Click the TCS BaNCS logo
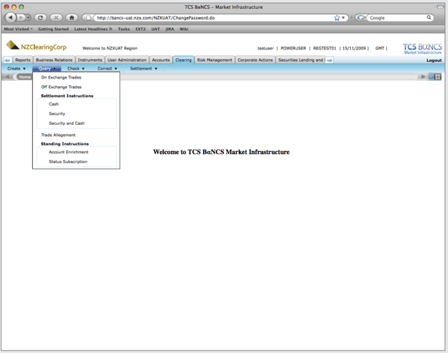The image size is (448, 353). [x=423, y=48]
